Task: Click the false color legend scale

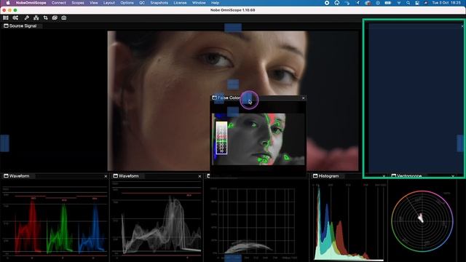Action: pos(221,138)
